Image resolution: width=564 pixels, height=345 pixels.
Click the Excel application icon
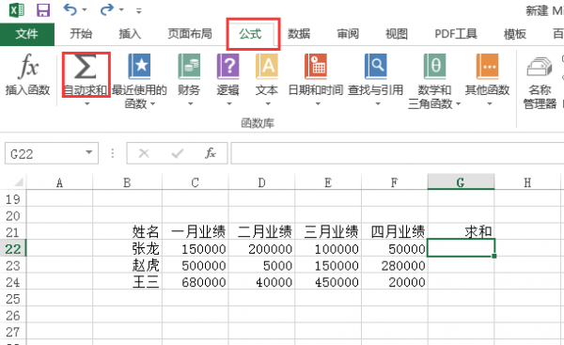pos(17,10)
